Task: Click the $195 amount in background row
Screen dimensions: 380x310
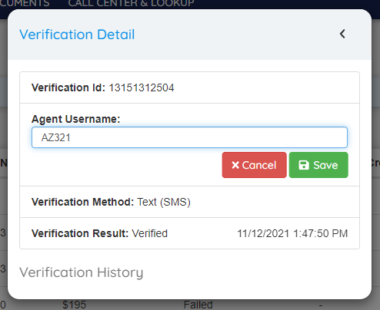Action: (74, 305)
